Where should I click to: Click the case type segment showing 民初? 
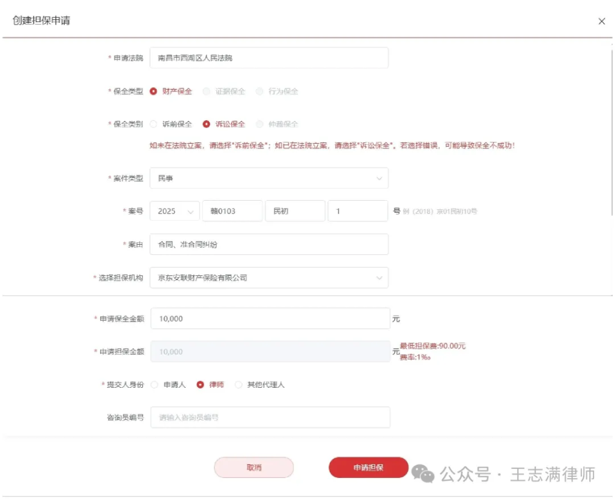click(x=295, y=211)
